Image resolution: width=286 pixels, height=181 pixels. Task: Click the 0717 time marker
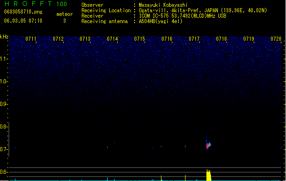[194, 39]
